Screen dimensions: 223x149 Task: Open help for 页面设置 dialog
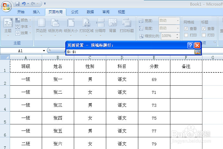click(x=190, y=45)
